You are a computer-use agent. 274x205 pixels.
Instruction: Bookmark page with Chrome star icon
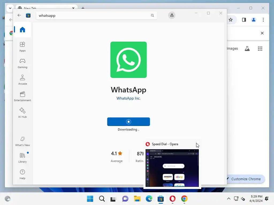coord(231,20)
